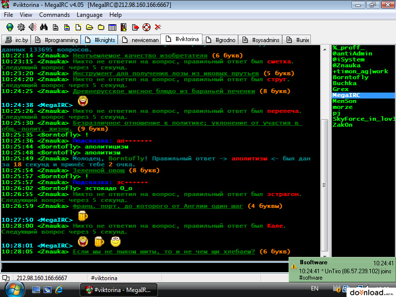Select highlighted user MegaIRC in the nick list
Viewport: 396px width, 297px height.
(363, 95)
